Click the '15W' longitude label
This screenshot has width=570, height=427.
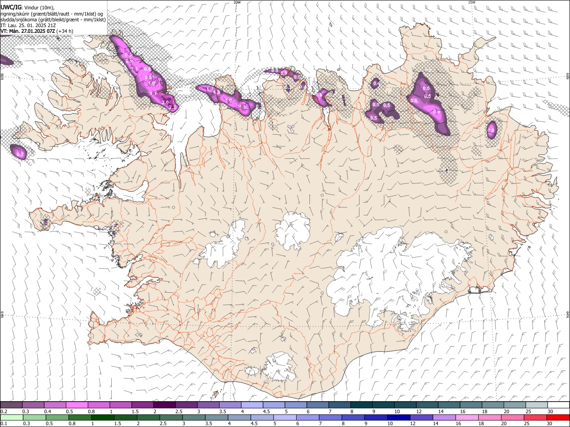(x=472, y=2)
